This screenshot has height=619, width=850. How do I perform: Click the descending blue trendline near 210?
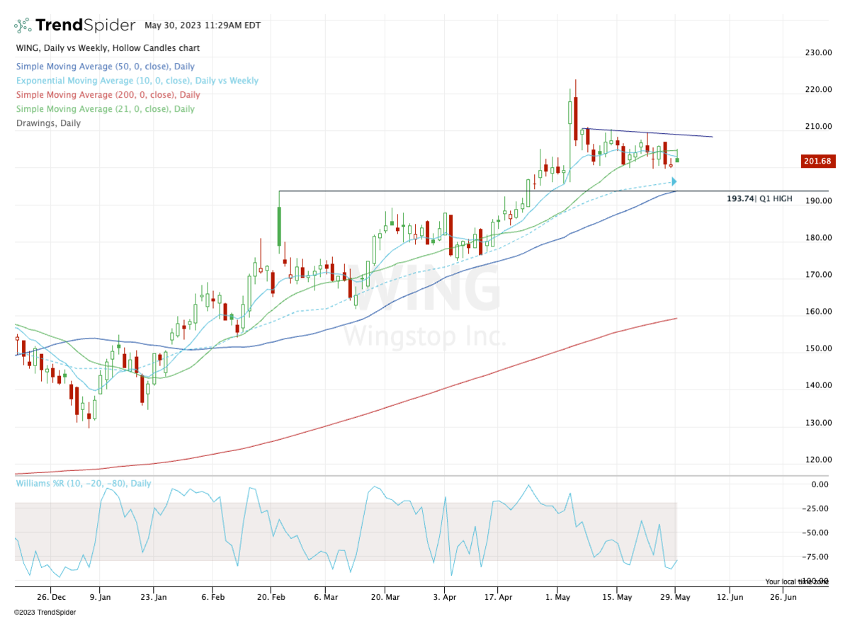coord(647,132)
